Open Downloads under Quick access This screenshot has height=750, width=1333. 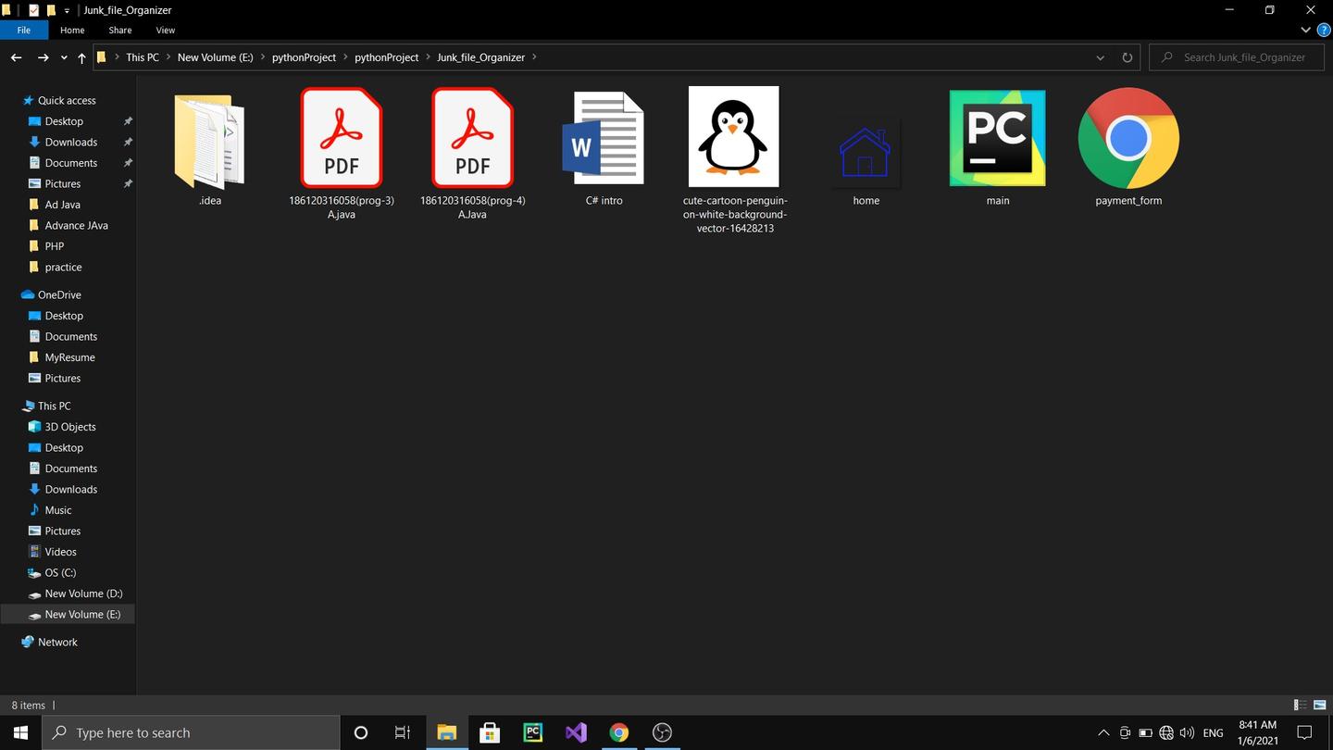tap(71, 142)
